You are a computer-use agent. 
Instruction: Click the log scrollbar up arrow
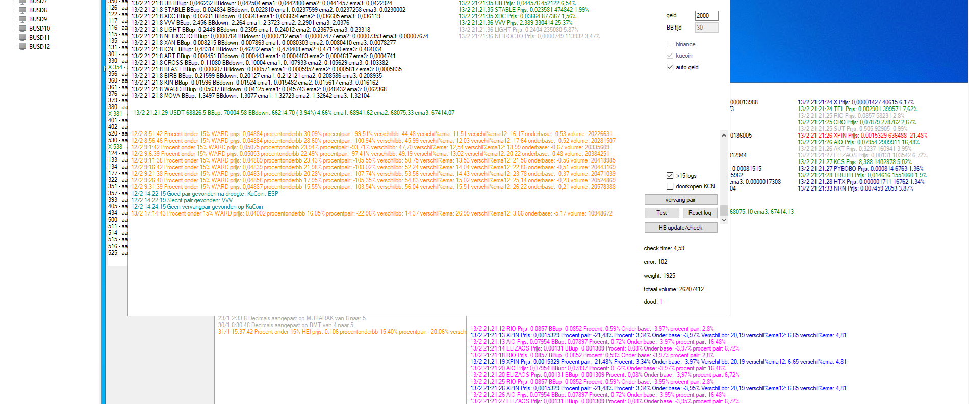(724, 135)
